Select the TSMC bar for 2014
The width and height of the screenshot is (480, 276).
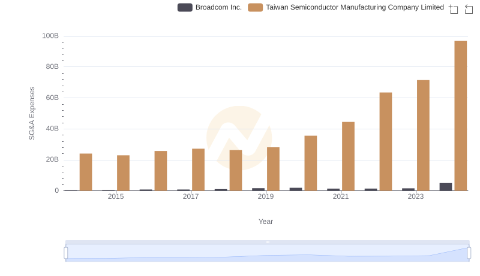click(x=86, y=172)
